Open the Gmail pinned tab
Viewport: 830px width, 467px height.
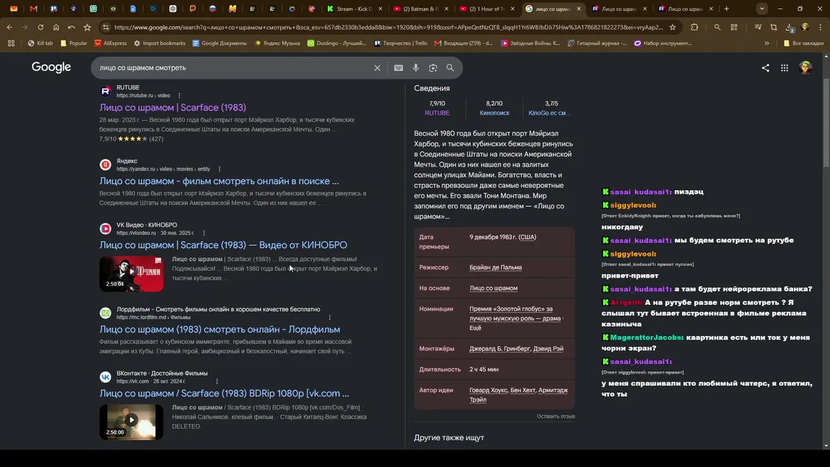(34, 9)
